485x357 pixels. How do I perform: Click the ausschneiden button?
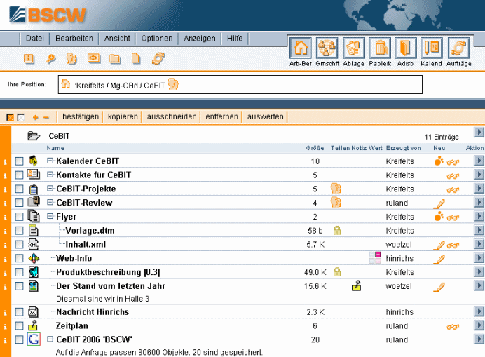tap(172, 116)
